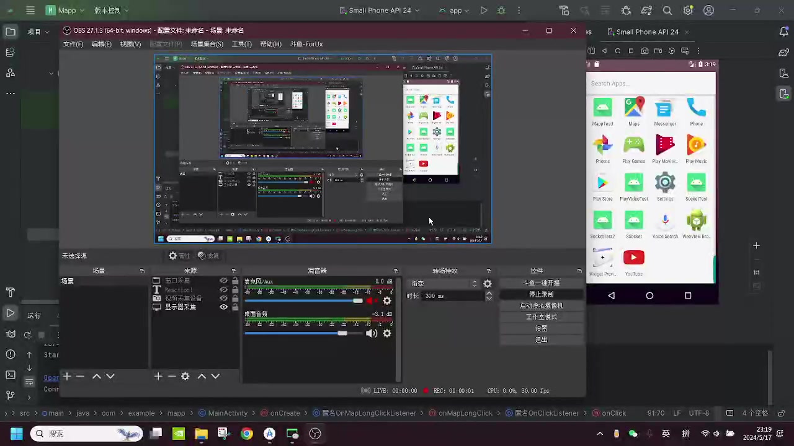
Task: Add a new source with plus icon
Action: tap(158, 376)
